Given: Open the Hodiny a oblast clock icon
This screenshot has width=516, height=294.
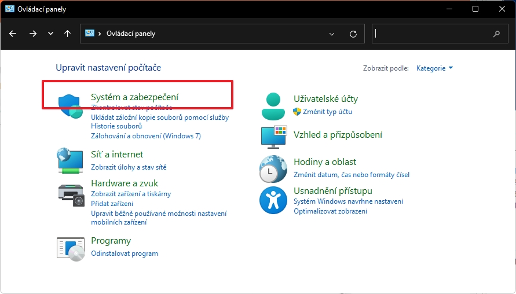Looking at the screenshot, I should click(x=273, y=169).
